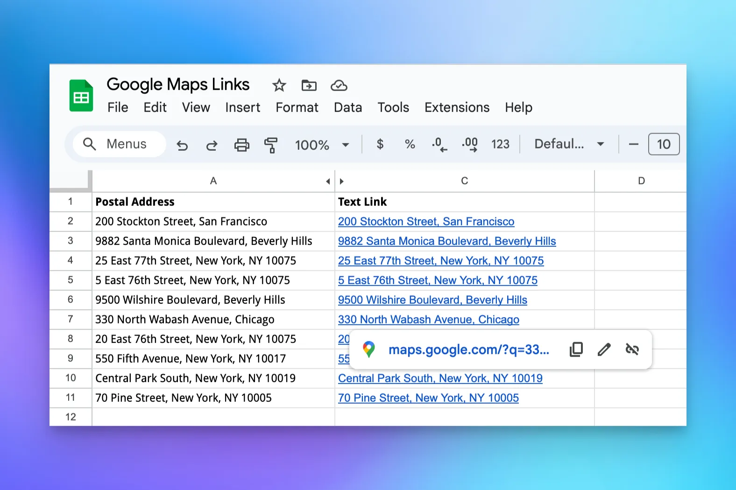Select row 12 header

click(x=71, y=417)
